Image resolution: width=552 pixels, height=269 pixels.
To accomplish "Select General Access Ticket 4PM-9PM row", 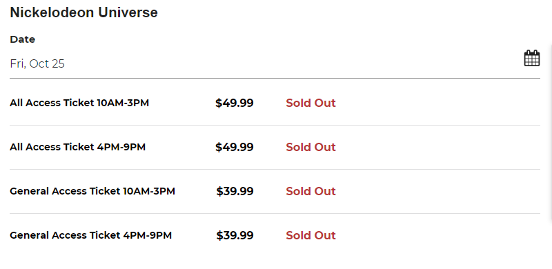I will [x=275, y=235].
